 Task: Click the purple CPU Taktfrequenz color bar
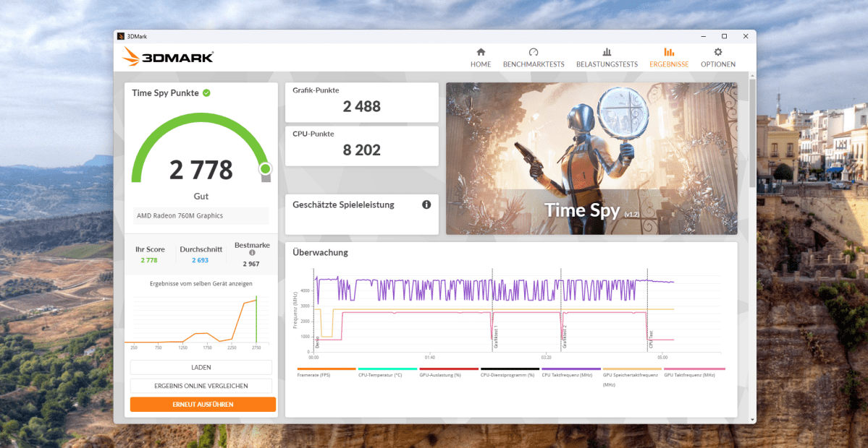pyautogui.click(x=570, y=369)
